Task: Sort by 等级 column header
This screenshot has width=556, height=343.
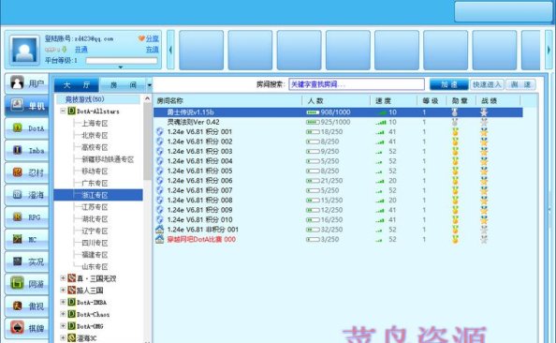Action: [x=432, y=101]
